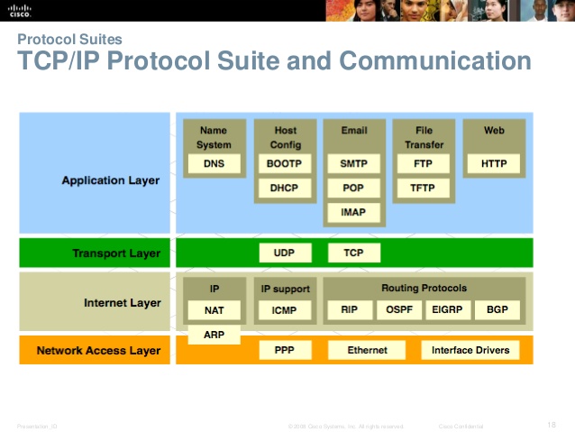This screenshot has height=432, width=575.
Task: Choose the TFTP protocol box
Action: tap(424, 188)
